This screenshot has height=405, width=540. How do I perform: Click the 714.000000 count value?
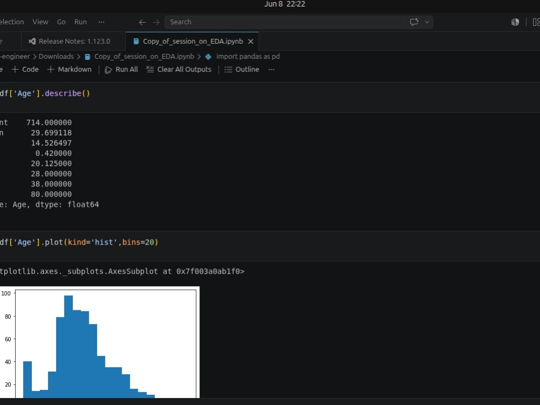click(x=49, y=123)
